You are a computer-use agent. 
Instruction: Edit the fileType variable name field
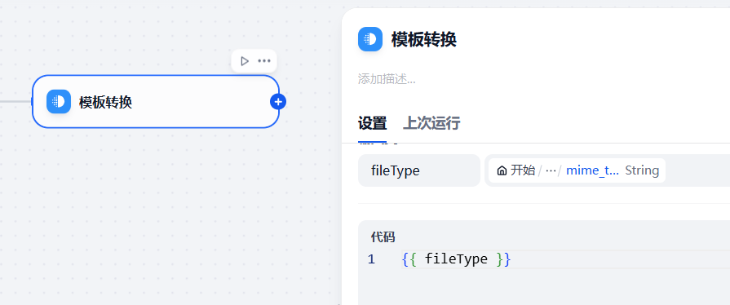click(419, 170)
